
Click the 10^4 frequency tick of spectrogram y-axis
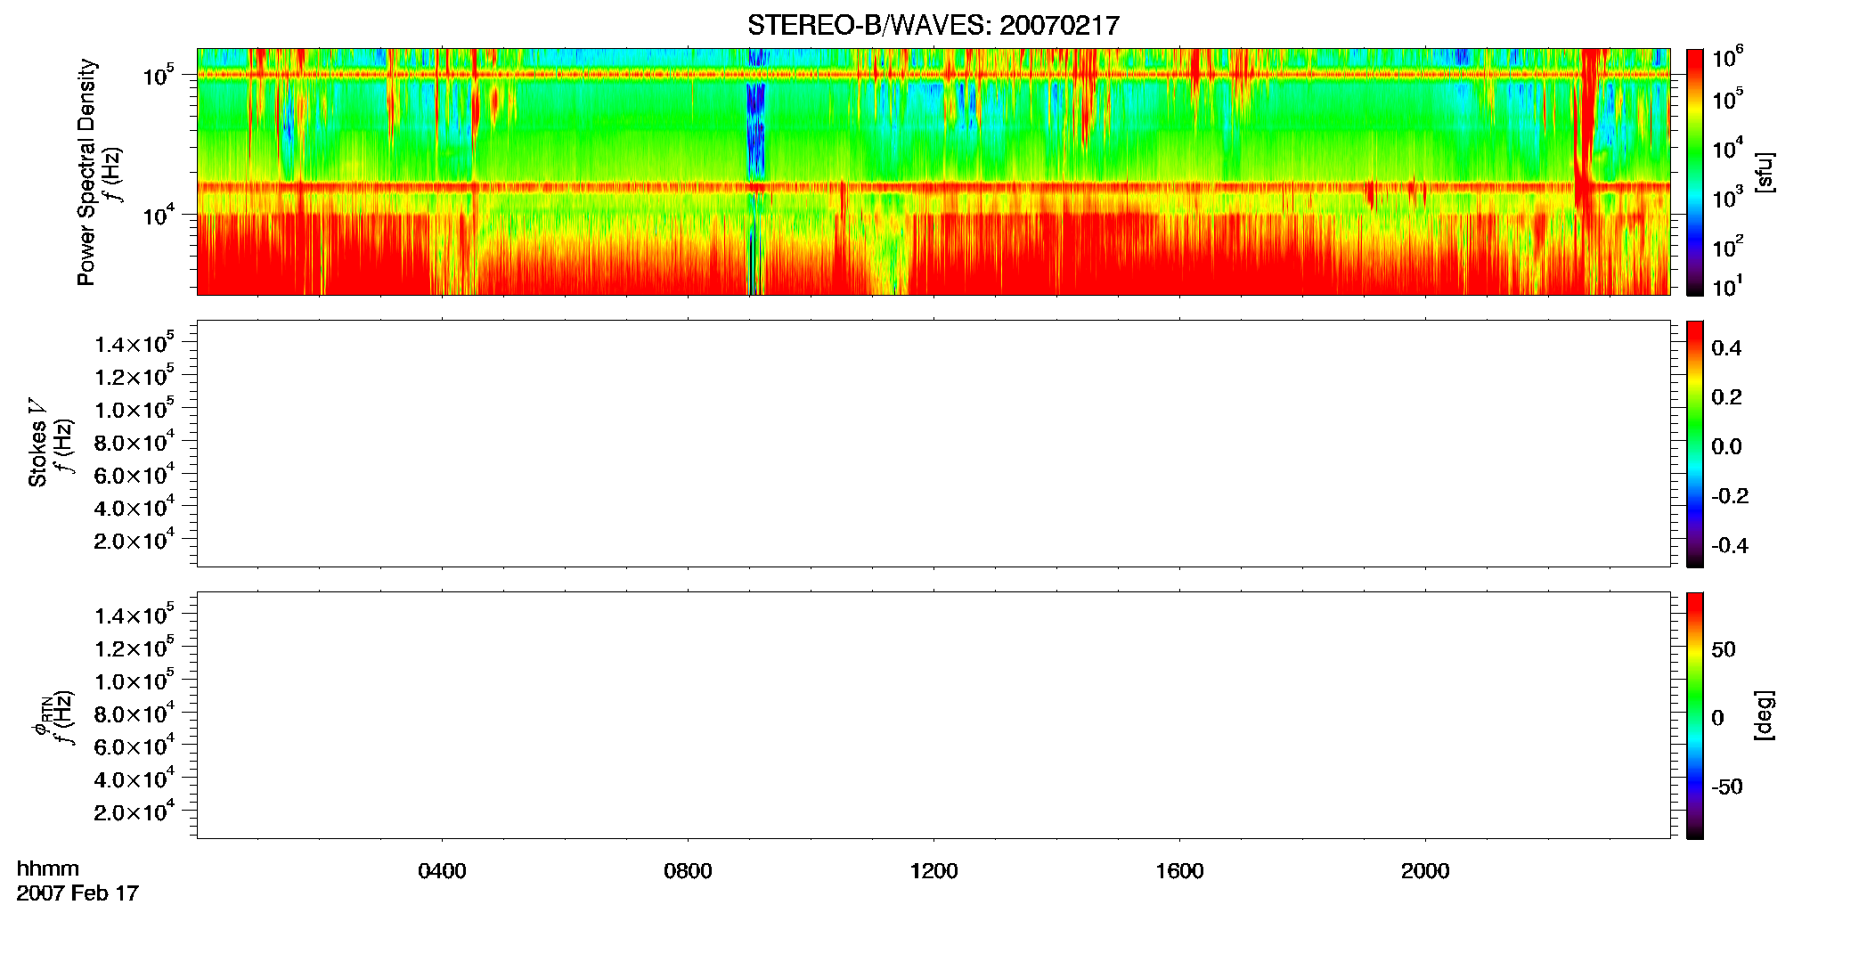pos(158,215)
